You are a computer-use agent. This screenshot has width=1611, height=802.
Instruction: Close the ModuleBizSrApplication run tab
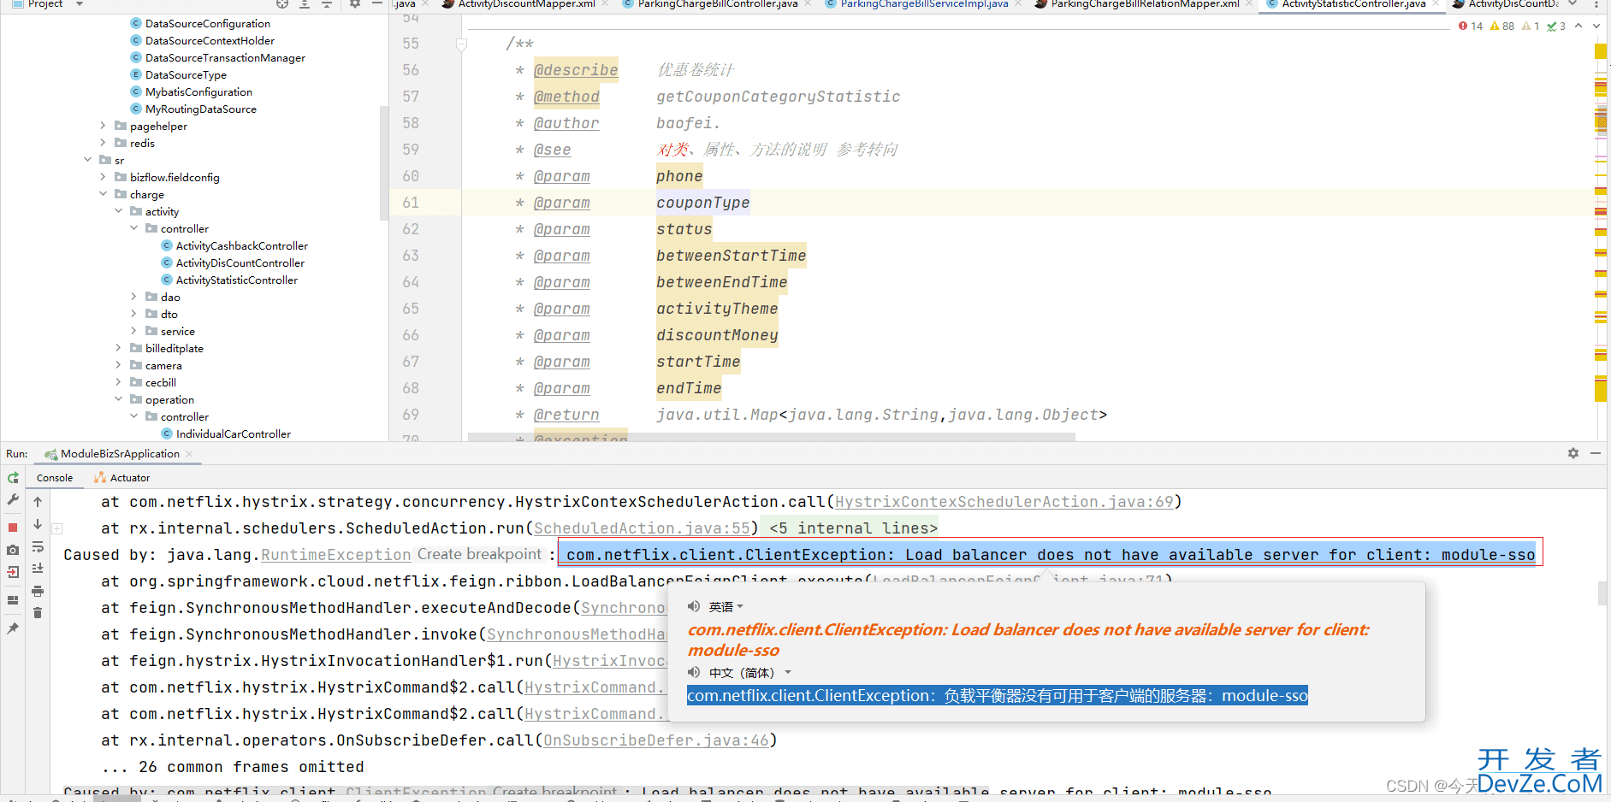tap(189, 454)
